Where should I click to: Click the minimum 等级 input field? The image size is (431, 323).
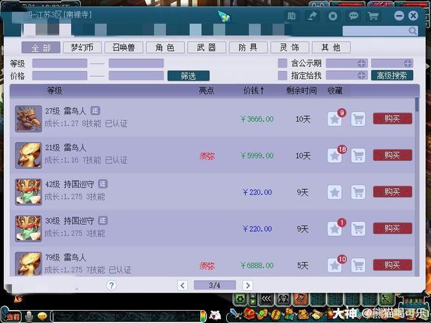[59, 63]
